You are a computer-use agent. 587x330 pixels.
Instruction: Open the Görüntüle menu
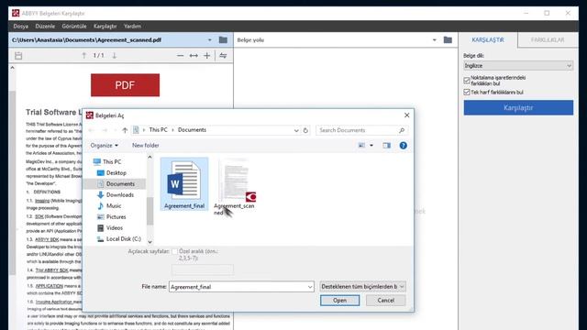(74, 27)
